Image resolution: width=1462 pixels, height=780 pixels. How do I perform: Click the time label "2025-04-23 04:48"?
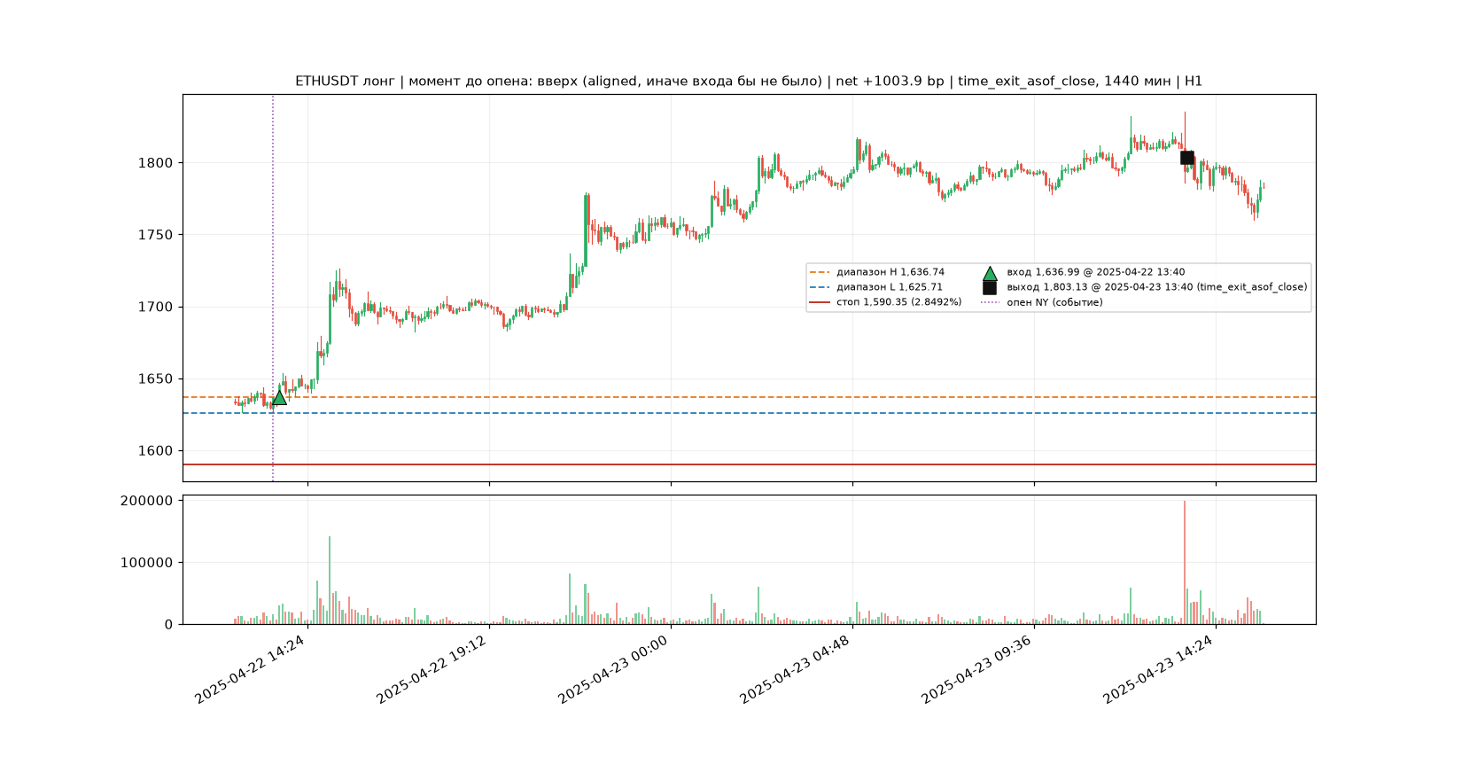pos(795,670)
